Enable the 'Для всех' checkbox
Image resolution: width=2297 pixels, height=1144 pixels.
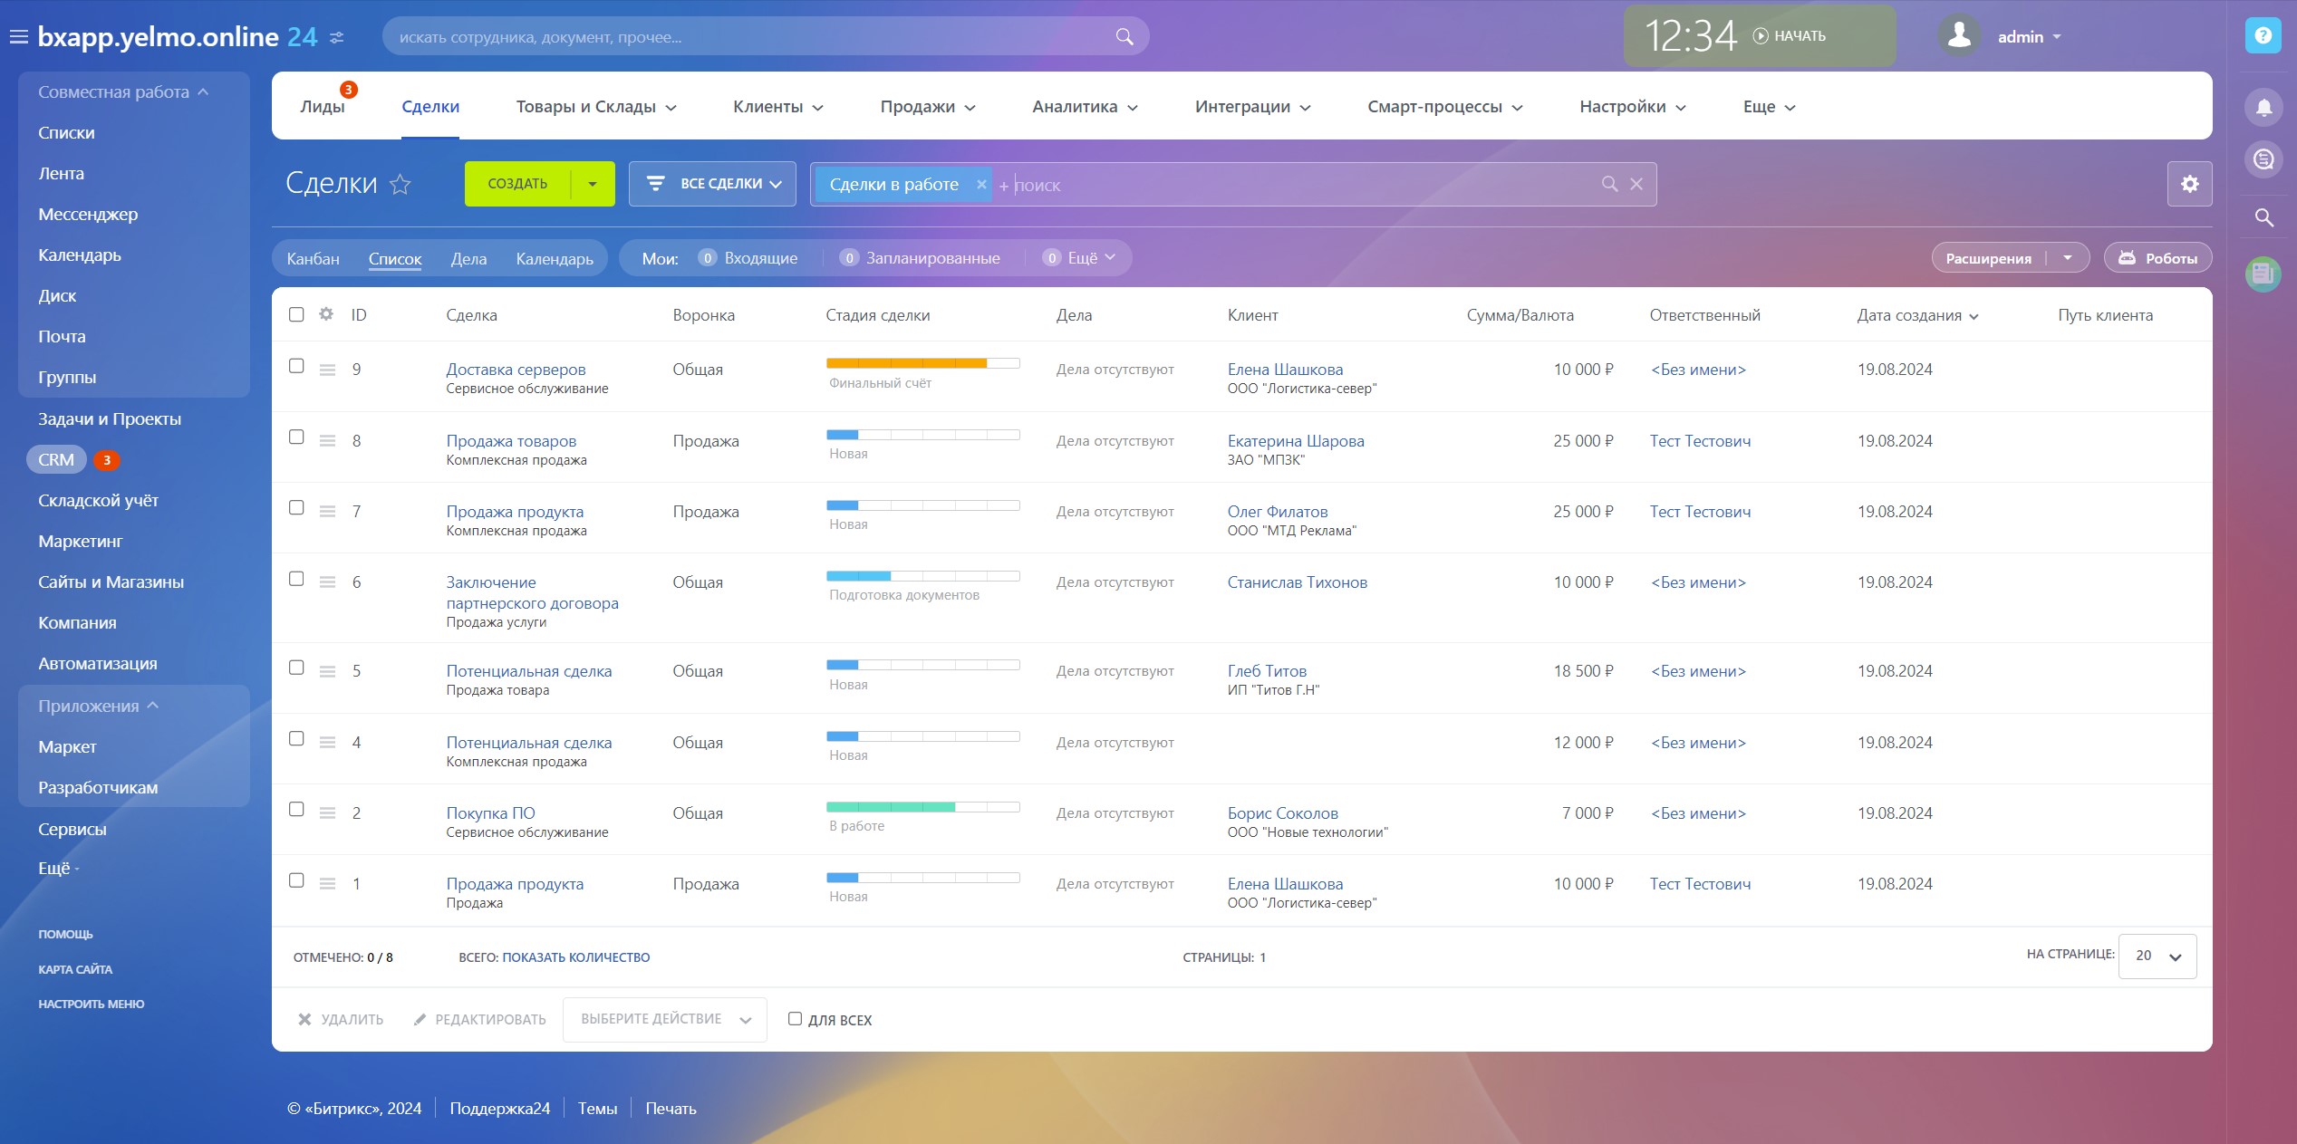pyautogui.click(x=795, y=1019)
